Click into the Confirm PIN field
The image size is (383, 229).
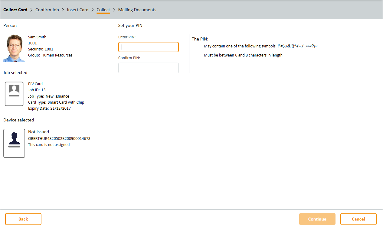point(148,68)
